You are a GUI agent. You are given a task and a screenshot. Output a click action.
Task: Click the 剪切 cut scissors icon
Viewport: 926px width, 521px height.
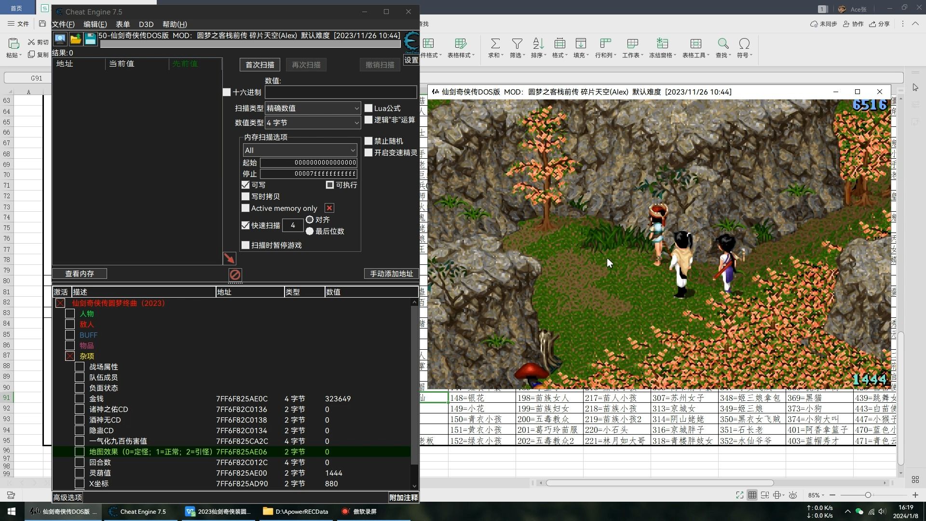point(31,42)
